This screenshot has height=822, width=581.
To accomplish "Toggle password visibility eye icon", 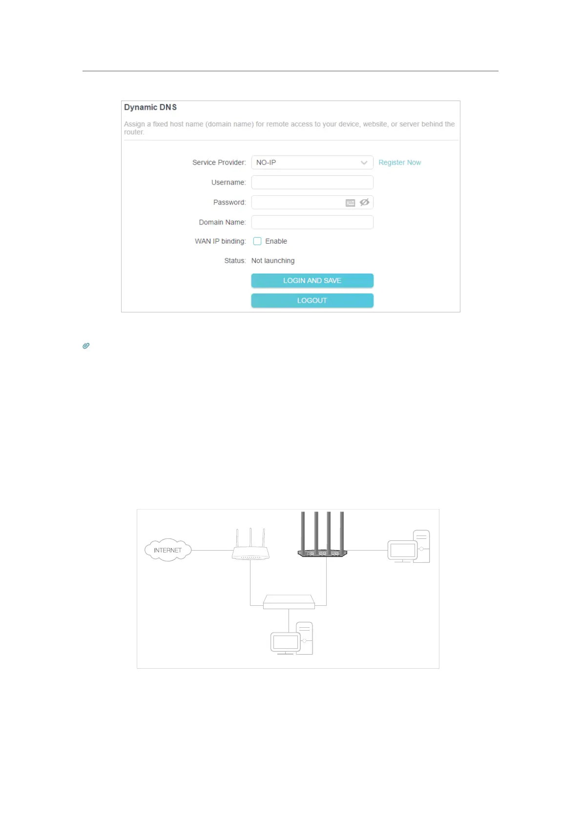I will [364, 203].
